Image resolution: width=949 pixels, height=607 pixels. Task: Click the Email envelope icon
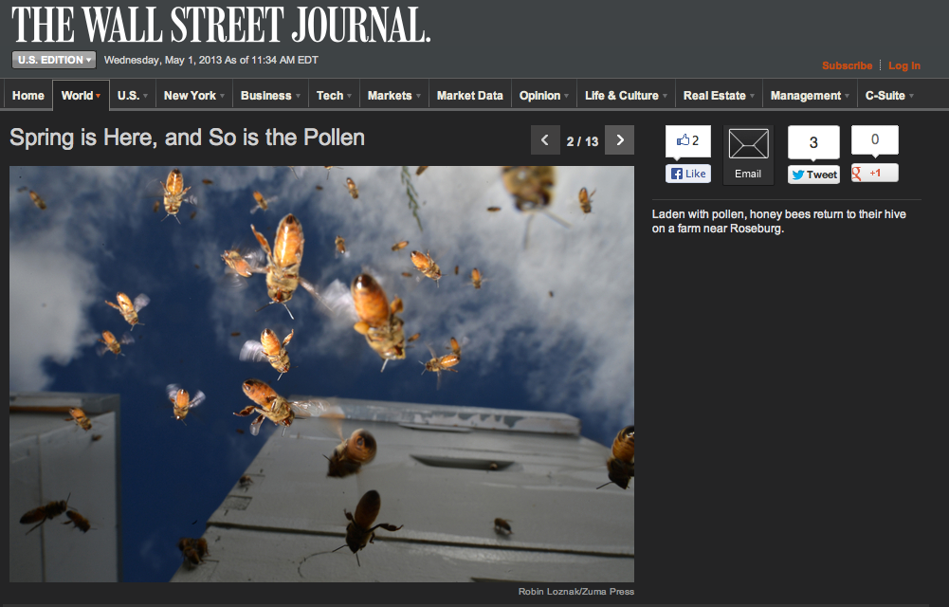coord(748,145)
